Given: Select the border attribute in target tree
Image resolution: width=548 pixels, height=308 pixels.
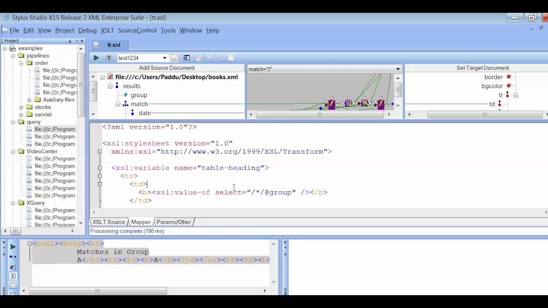Looking at the screenshot, I should coord(494,77).
